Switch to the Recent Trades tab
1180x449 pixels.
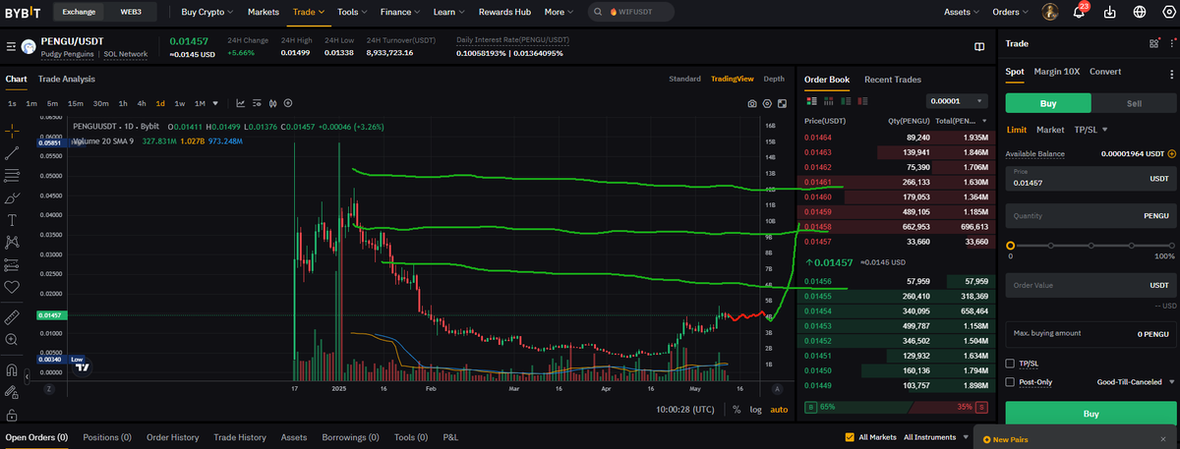[893, 80]
